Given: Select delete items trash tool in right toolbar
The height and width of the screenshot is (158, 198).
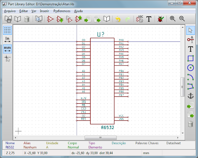Looking at the screenshot, I should coord(191,124).
